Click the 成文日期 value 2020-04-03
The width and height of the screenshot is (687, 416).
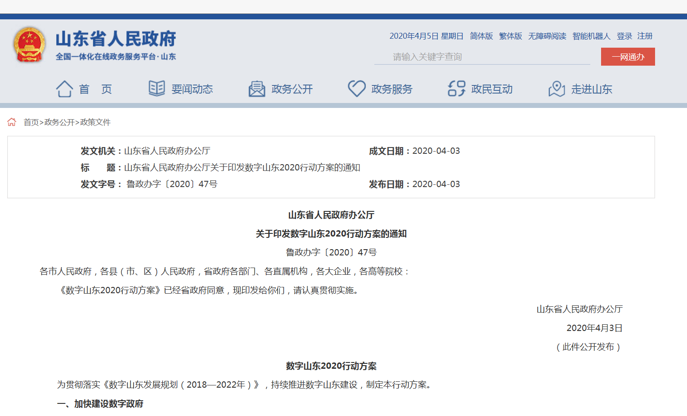click(x=436, y=151)
